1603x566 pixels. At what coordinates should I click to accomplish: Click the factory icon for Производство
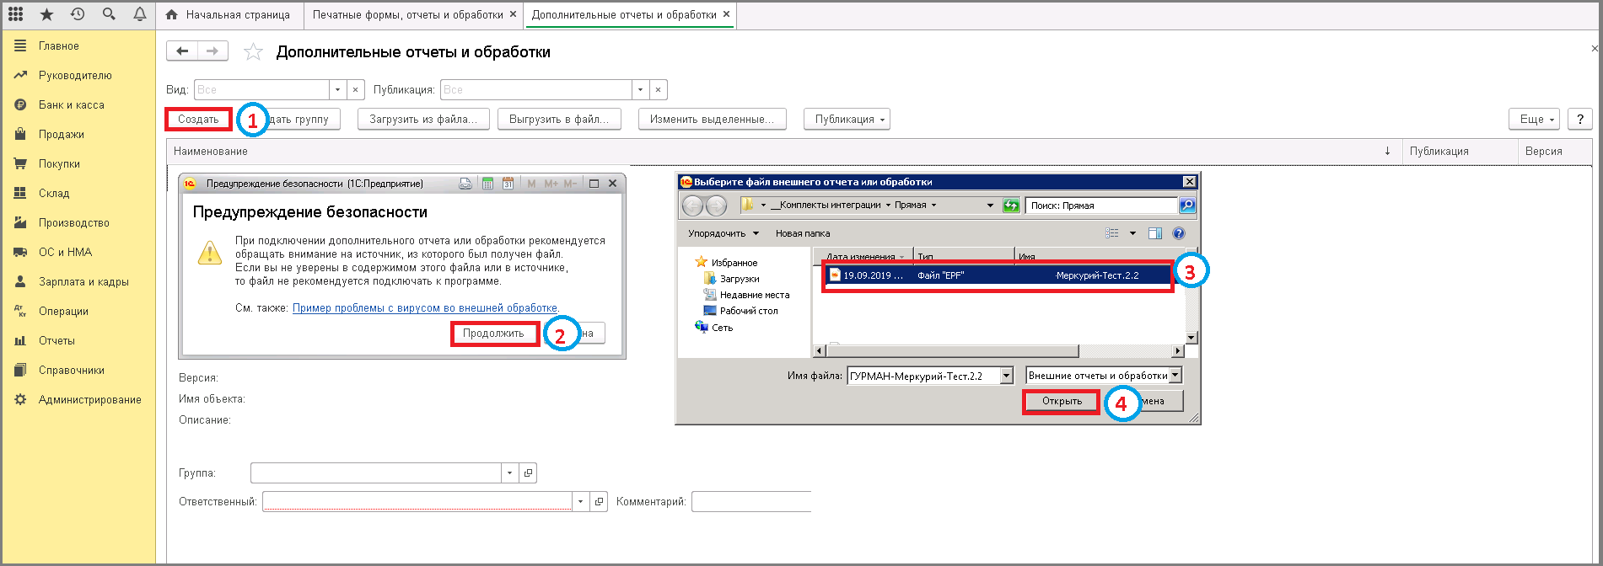(20, 222)
